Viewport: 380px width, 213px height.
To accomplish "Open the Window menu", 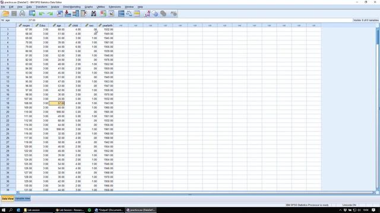I will (x=129, y=7).
